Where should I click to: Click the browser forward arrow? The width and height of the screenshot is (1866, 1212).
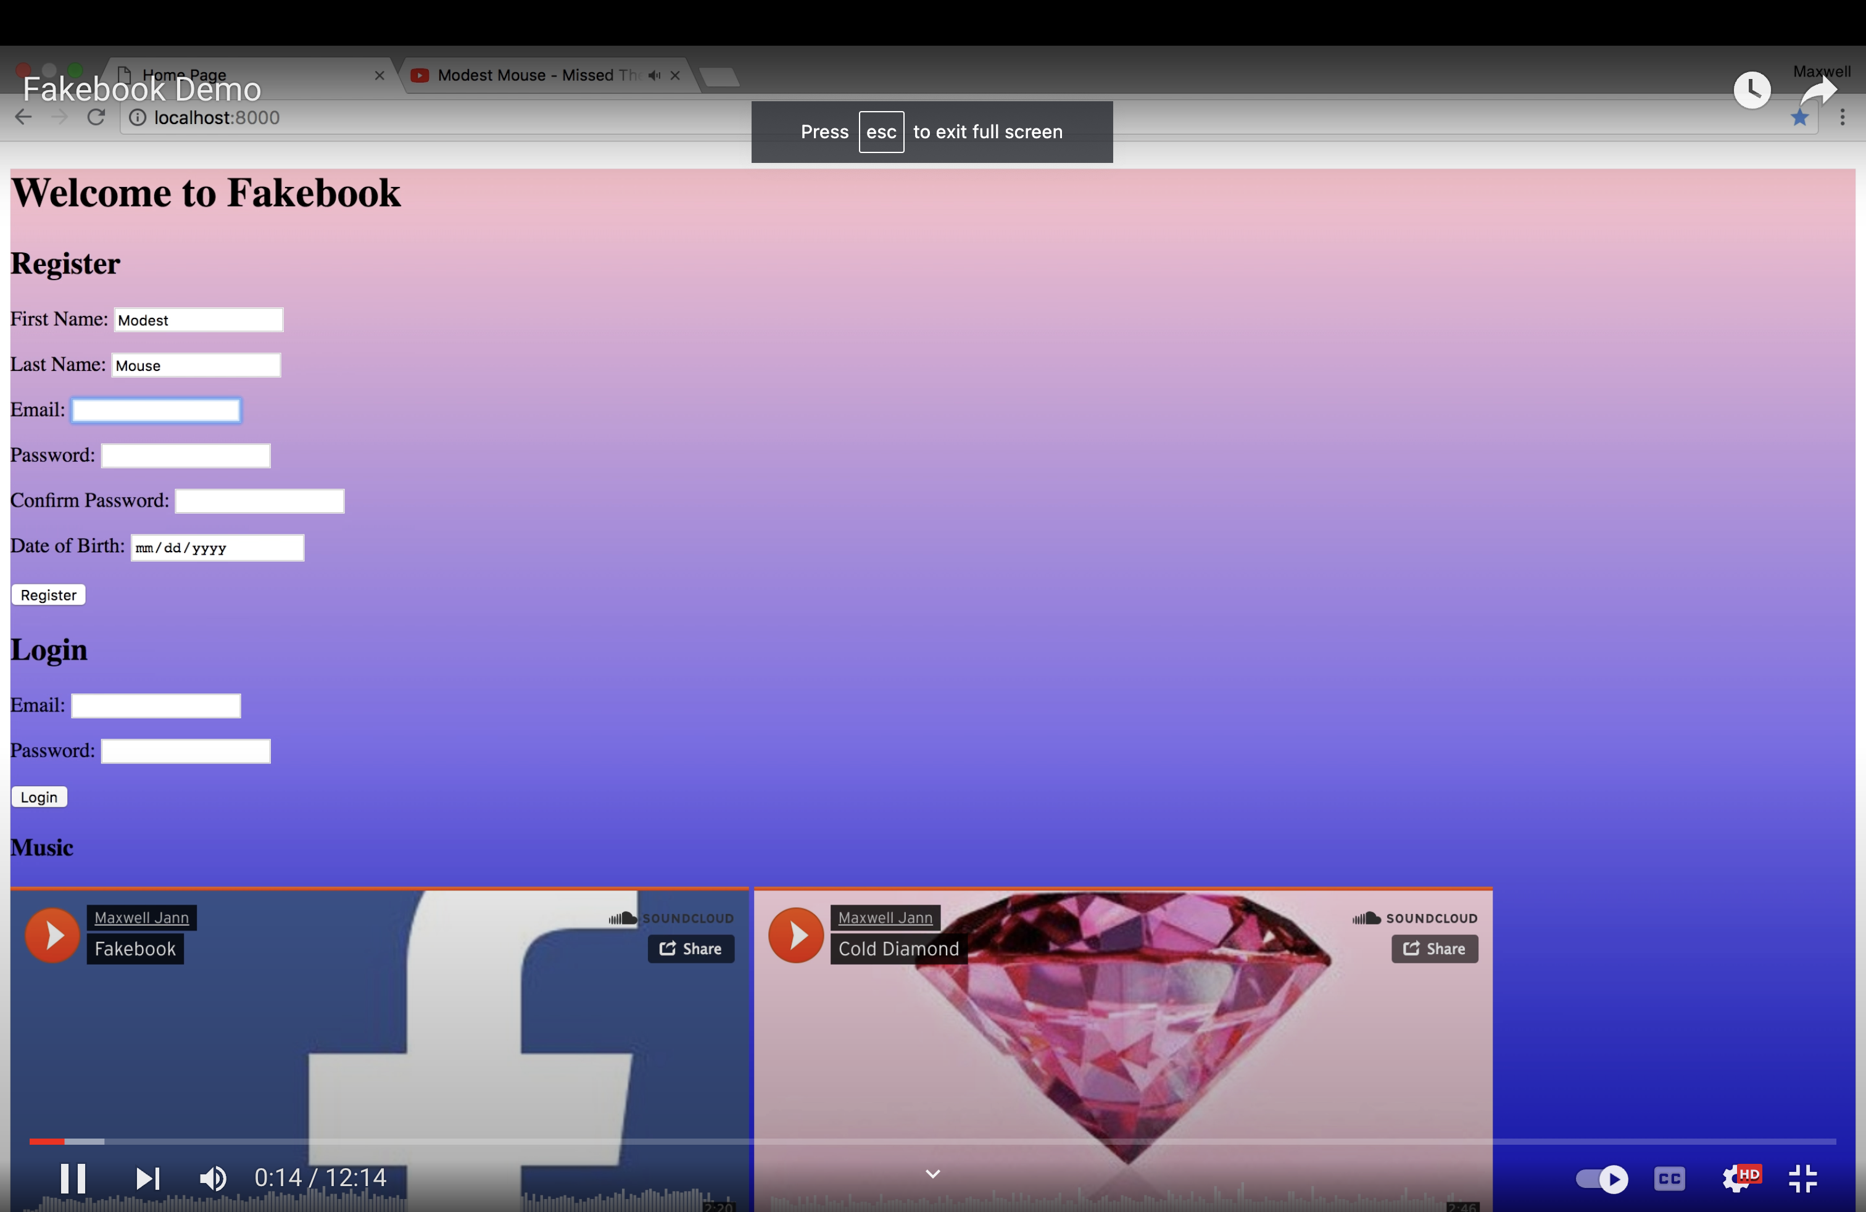click(60, 117)
